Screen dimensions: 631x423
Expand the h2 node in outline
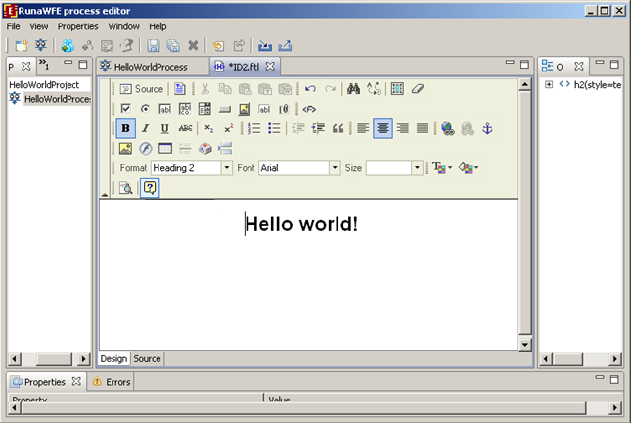[549, 84]
